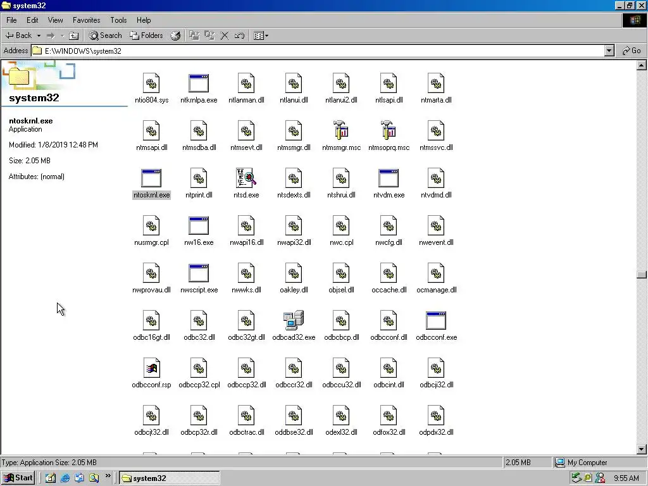
Task: Click the Undo toolbar icon
Action: [x=240, y=35]
